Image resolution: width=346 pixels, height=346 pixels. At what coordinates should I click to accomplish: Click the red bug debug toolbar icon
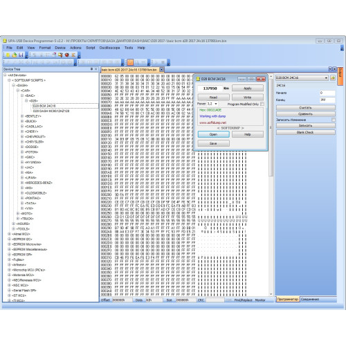click(x=67, y=55)
